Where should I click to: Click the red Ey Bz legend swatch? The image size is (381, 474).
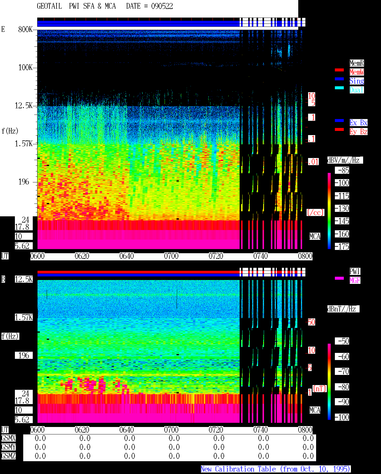pyautogui.click(x=339, y=129)
